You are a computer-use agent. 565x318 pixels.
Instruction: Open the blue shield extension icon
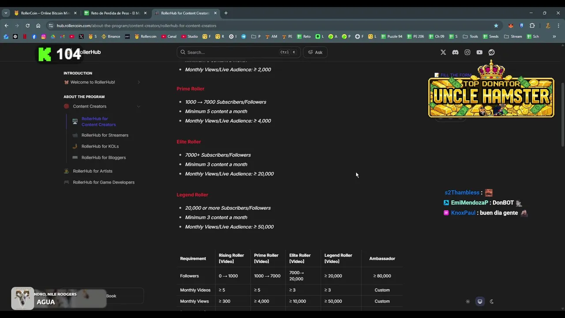[521, 26]
